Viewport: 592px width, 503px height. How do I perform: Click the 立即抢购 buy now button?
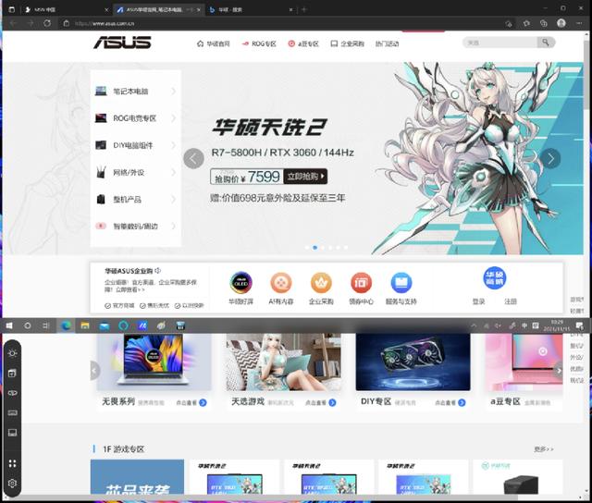pyautogui.click(x=305, y=177)
